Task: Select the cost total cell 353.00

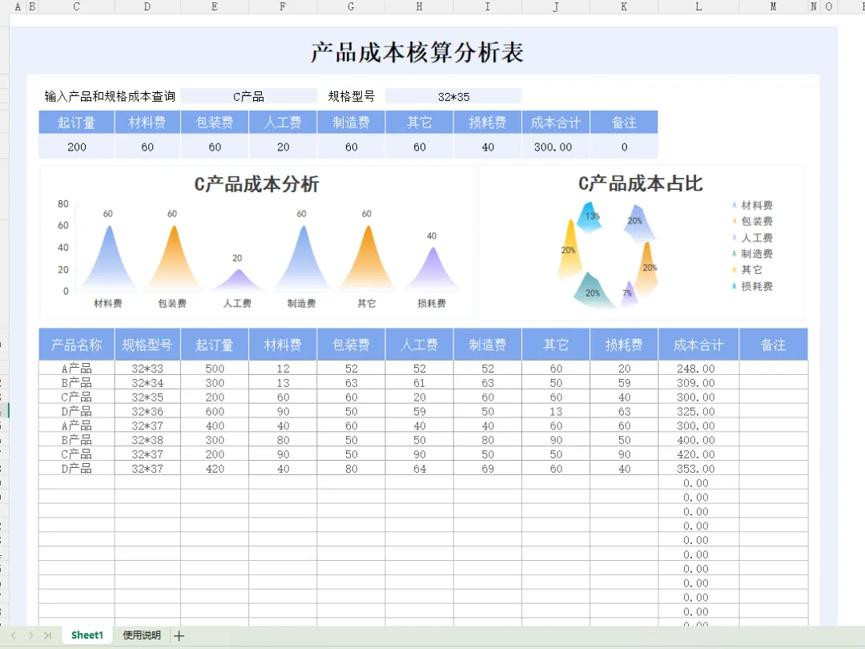Action: tap(698, 469)
